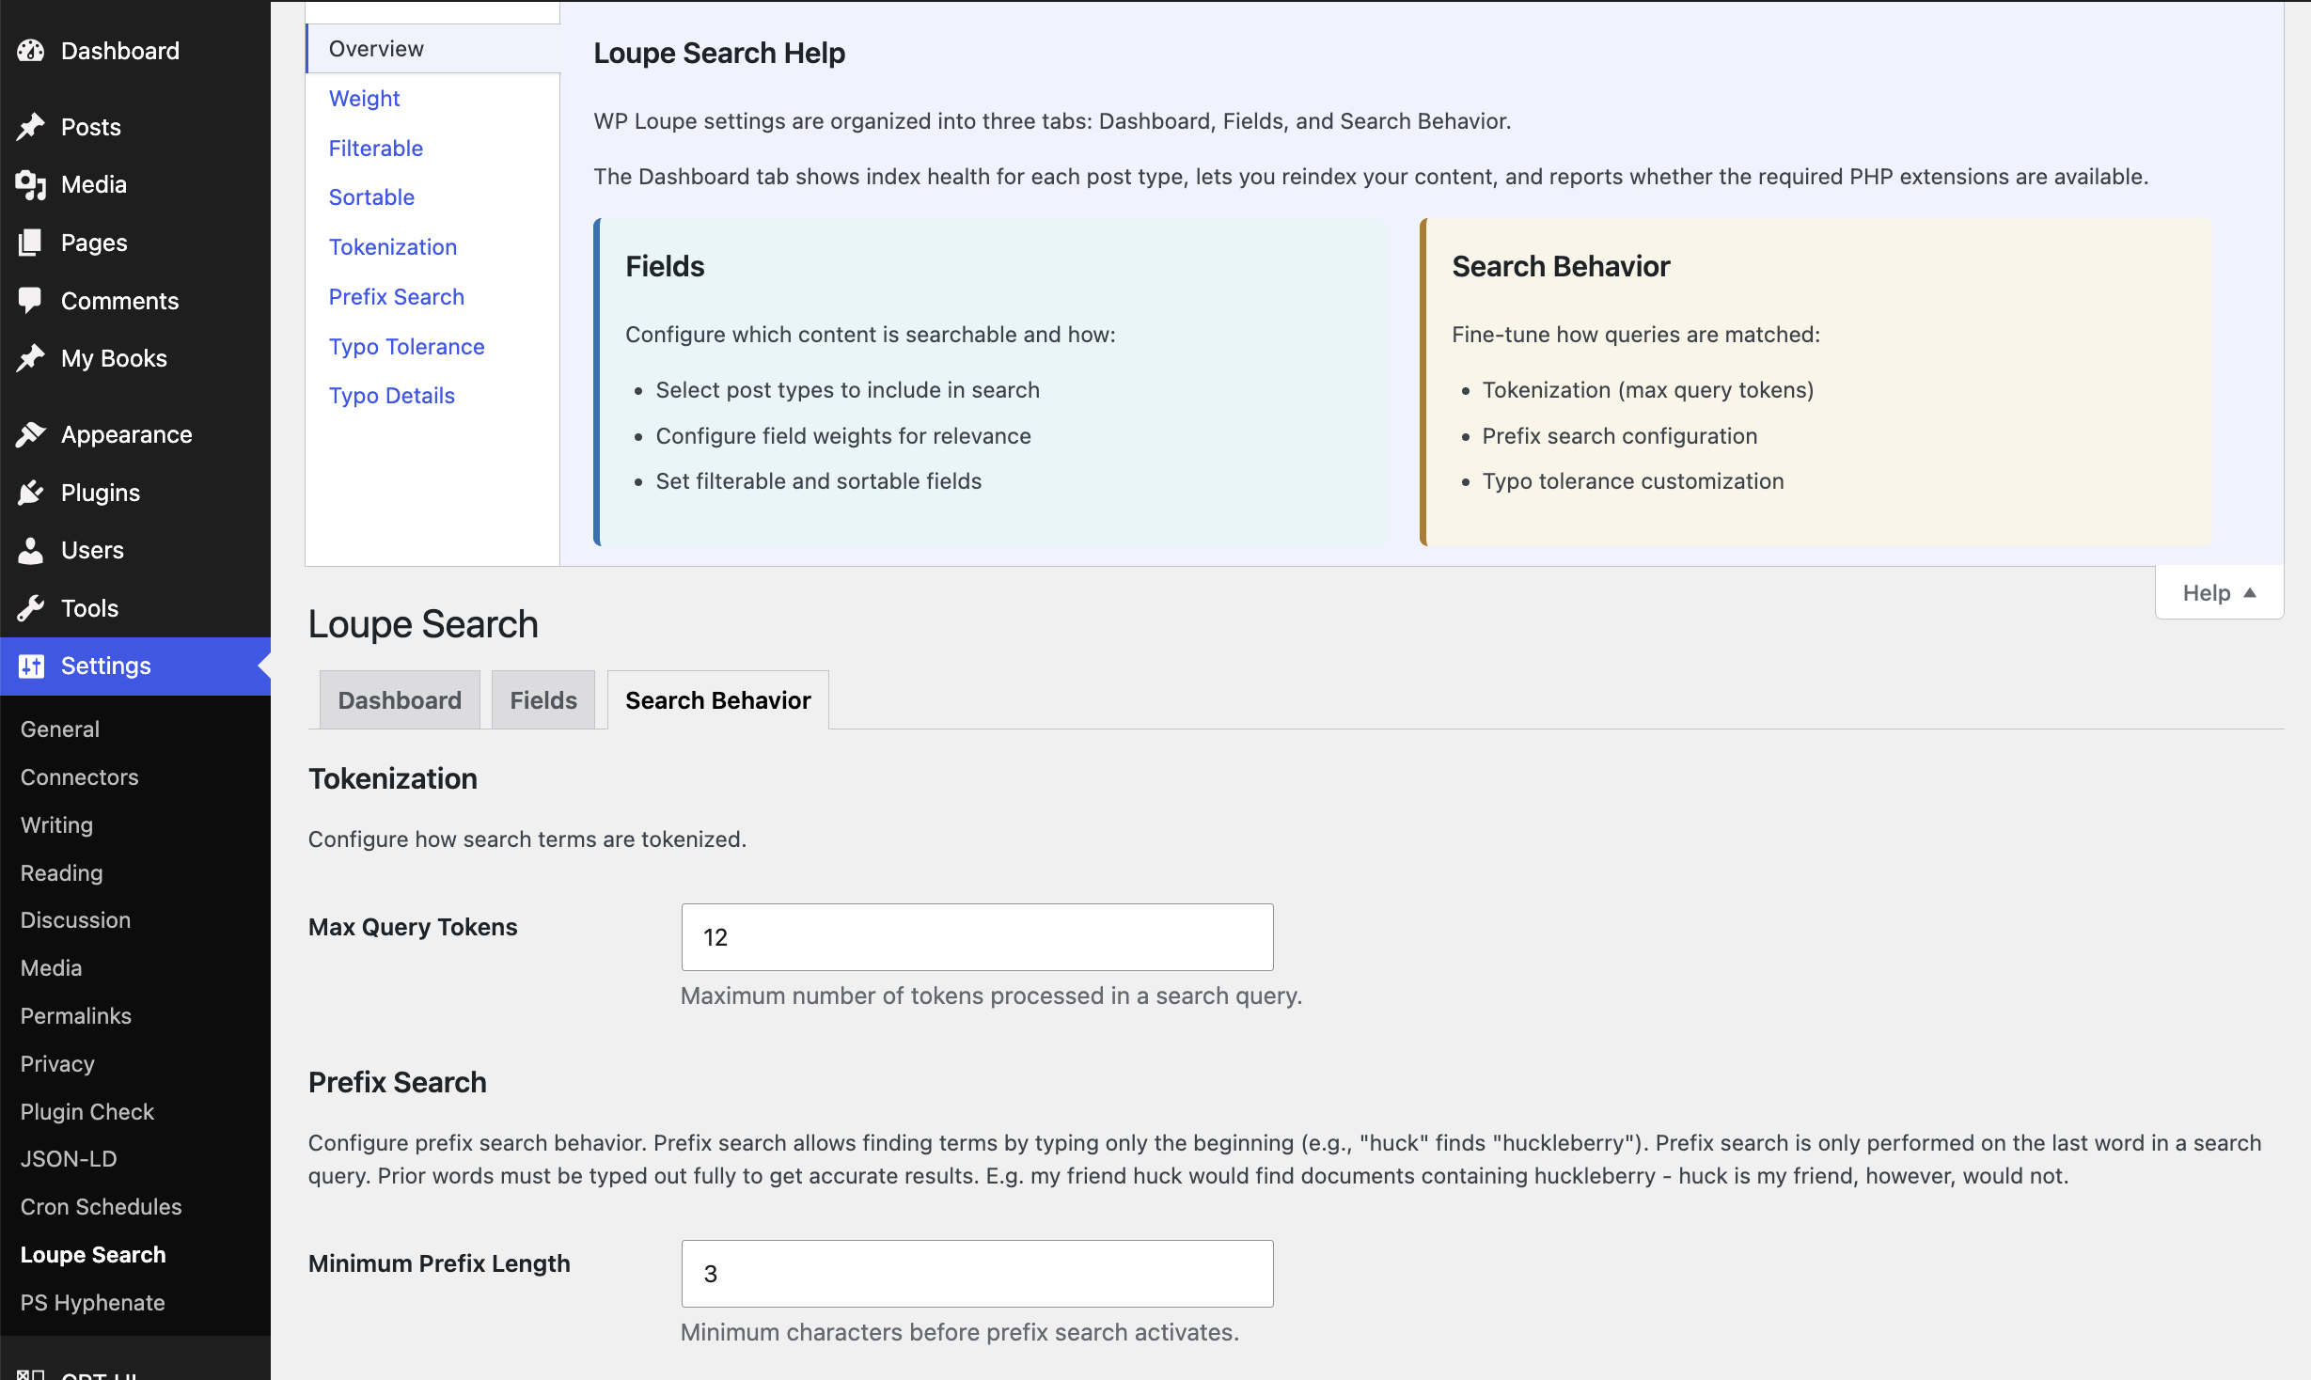The width and height of the screenshot is (2311, 1380).
Task: Open Plugin Check settings page
Action: coord(86,1112)
